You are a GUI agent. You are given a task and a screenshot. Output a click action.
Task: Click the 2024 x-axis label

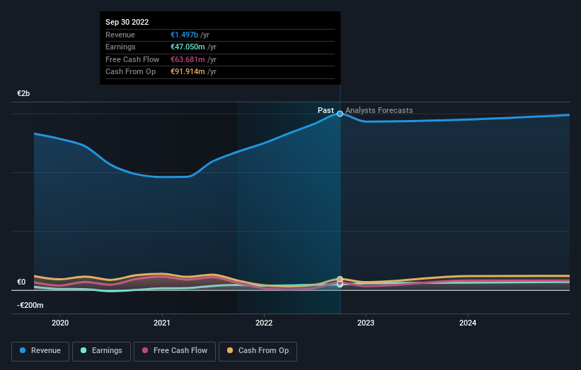click(x=468, y=323)
